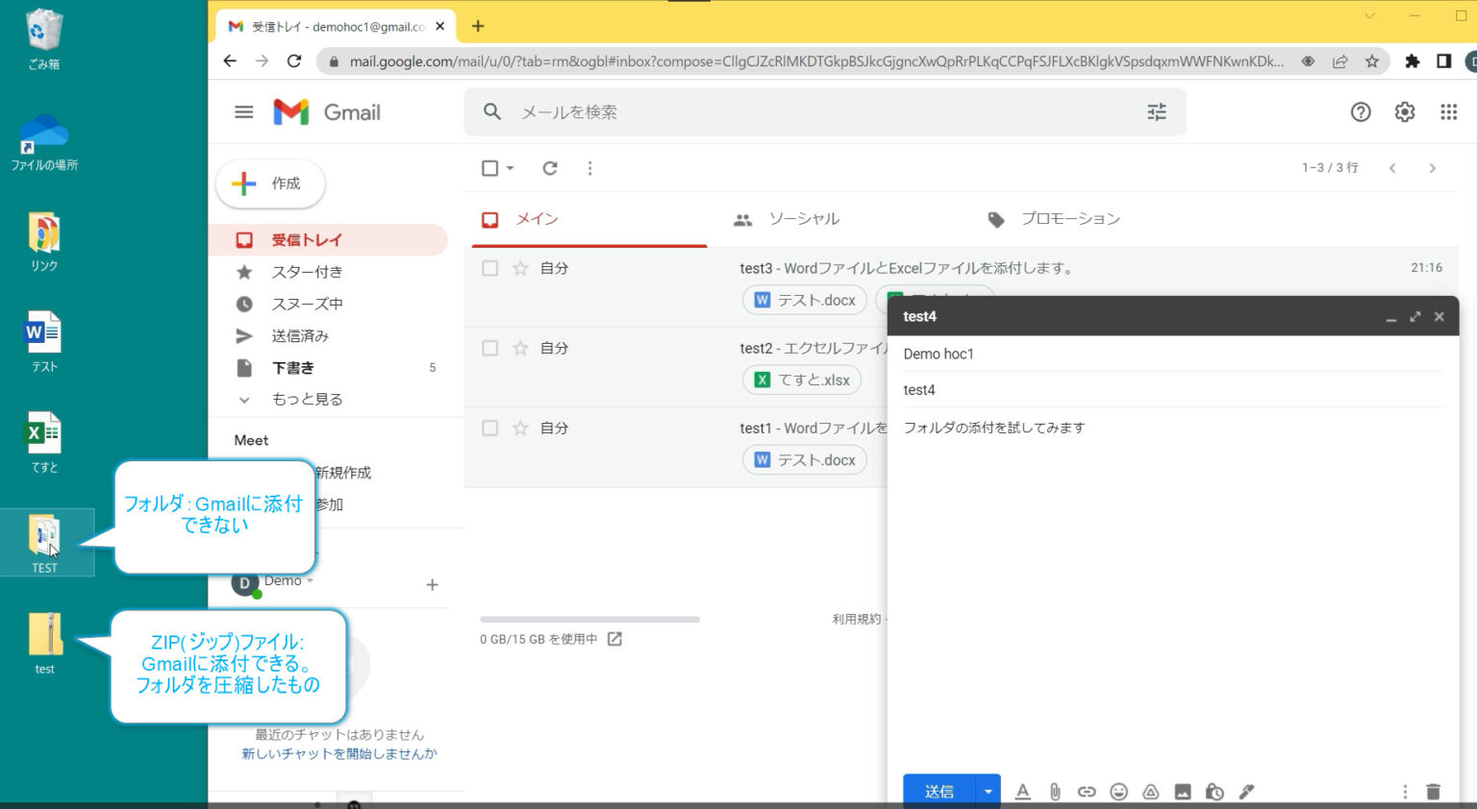Open the てすと.xlsx attachment chip

pos(802,380)
